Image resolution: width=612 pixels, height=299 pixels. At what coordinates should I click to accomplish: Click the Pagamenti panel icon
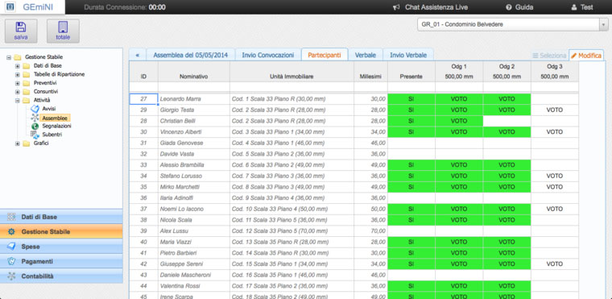(x=11, y=261)
